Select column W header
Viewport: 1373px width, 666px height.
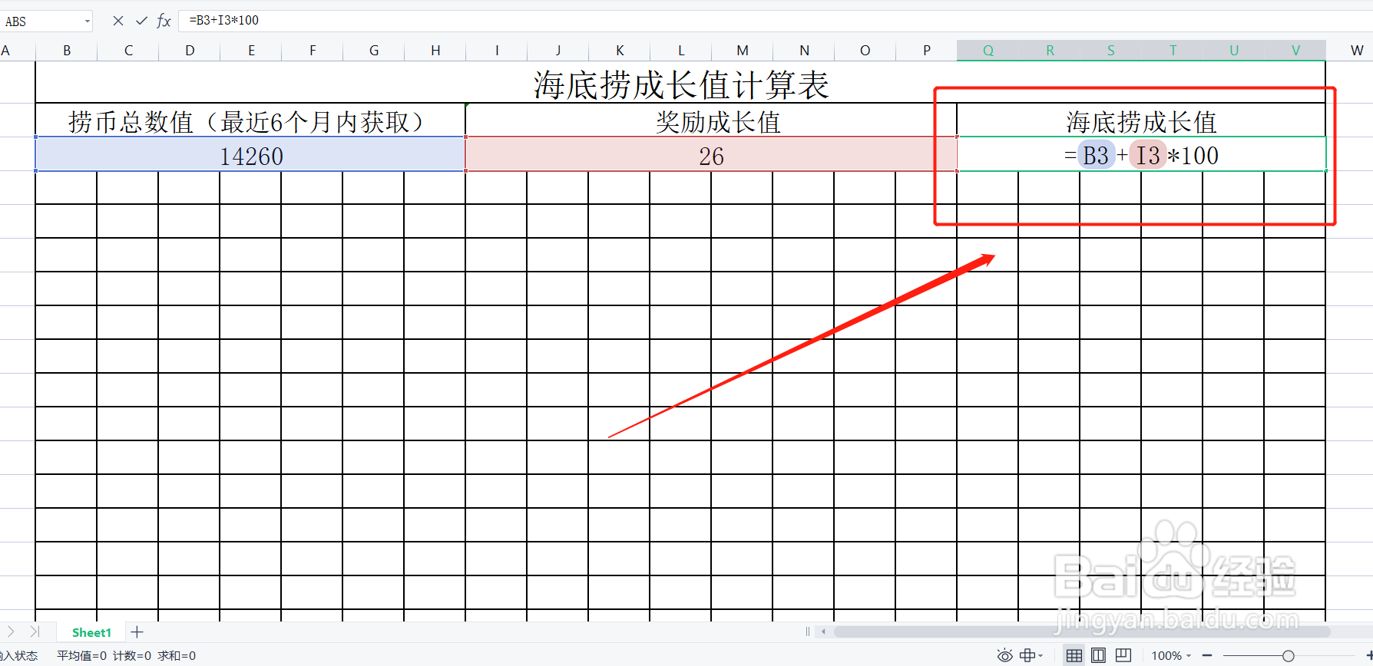[x=1357, y=51]
